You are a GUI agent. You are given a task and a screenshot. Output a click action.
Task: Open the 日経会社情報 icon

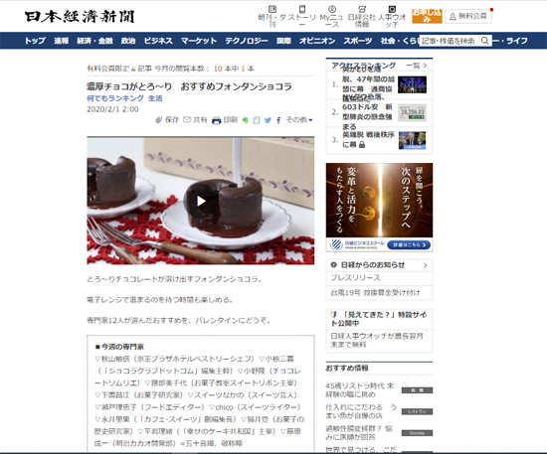362,9
